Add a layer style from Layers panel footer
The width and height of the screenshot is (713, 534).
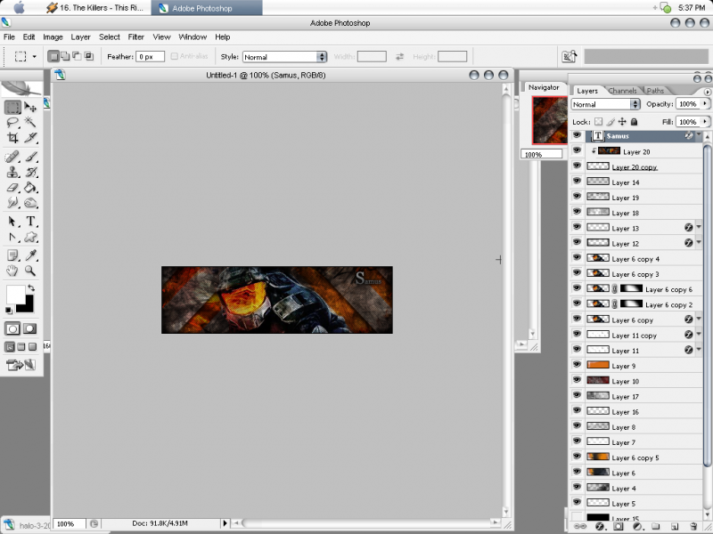coord(599,526)
